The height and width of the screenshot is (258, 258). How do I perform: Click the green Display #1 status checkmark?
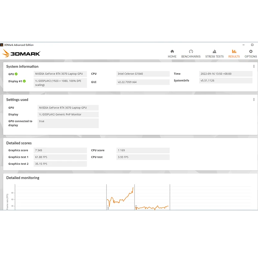click(25, 81)
